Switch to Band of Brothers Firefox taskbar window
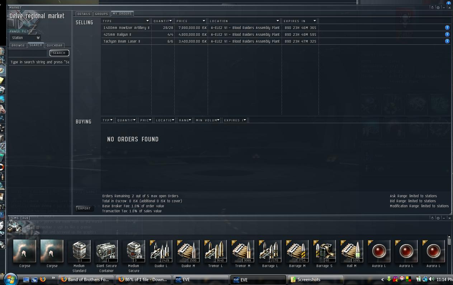Screen dimensions: 453x285 pos(86,280)
